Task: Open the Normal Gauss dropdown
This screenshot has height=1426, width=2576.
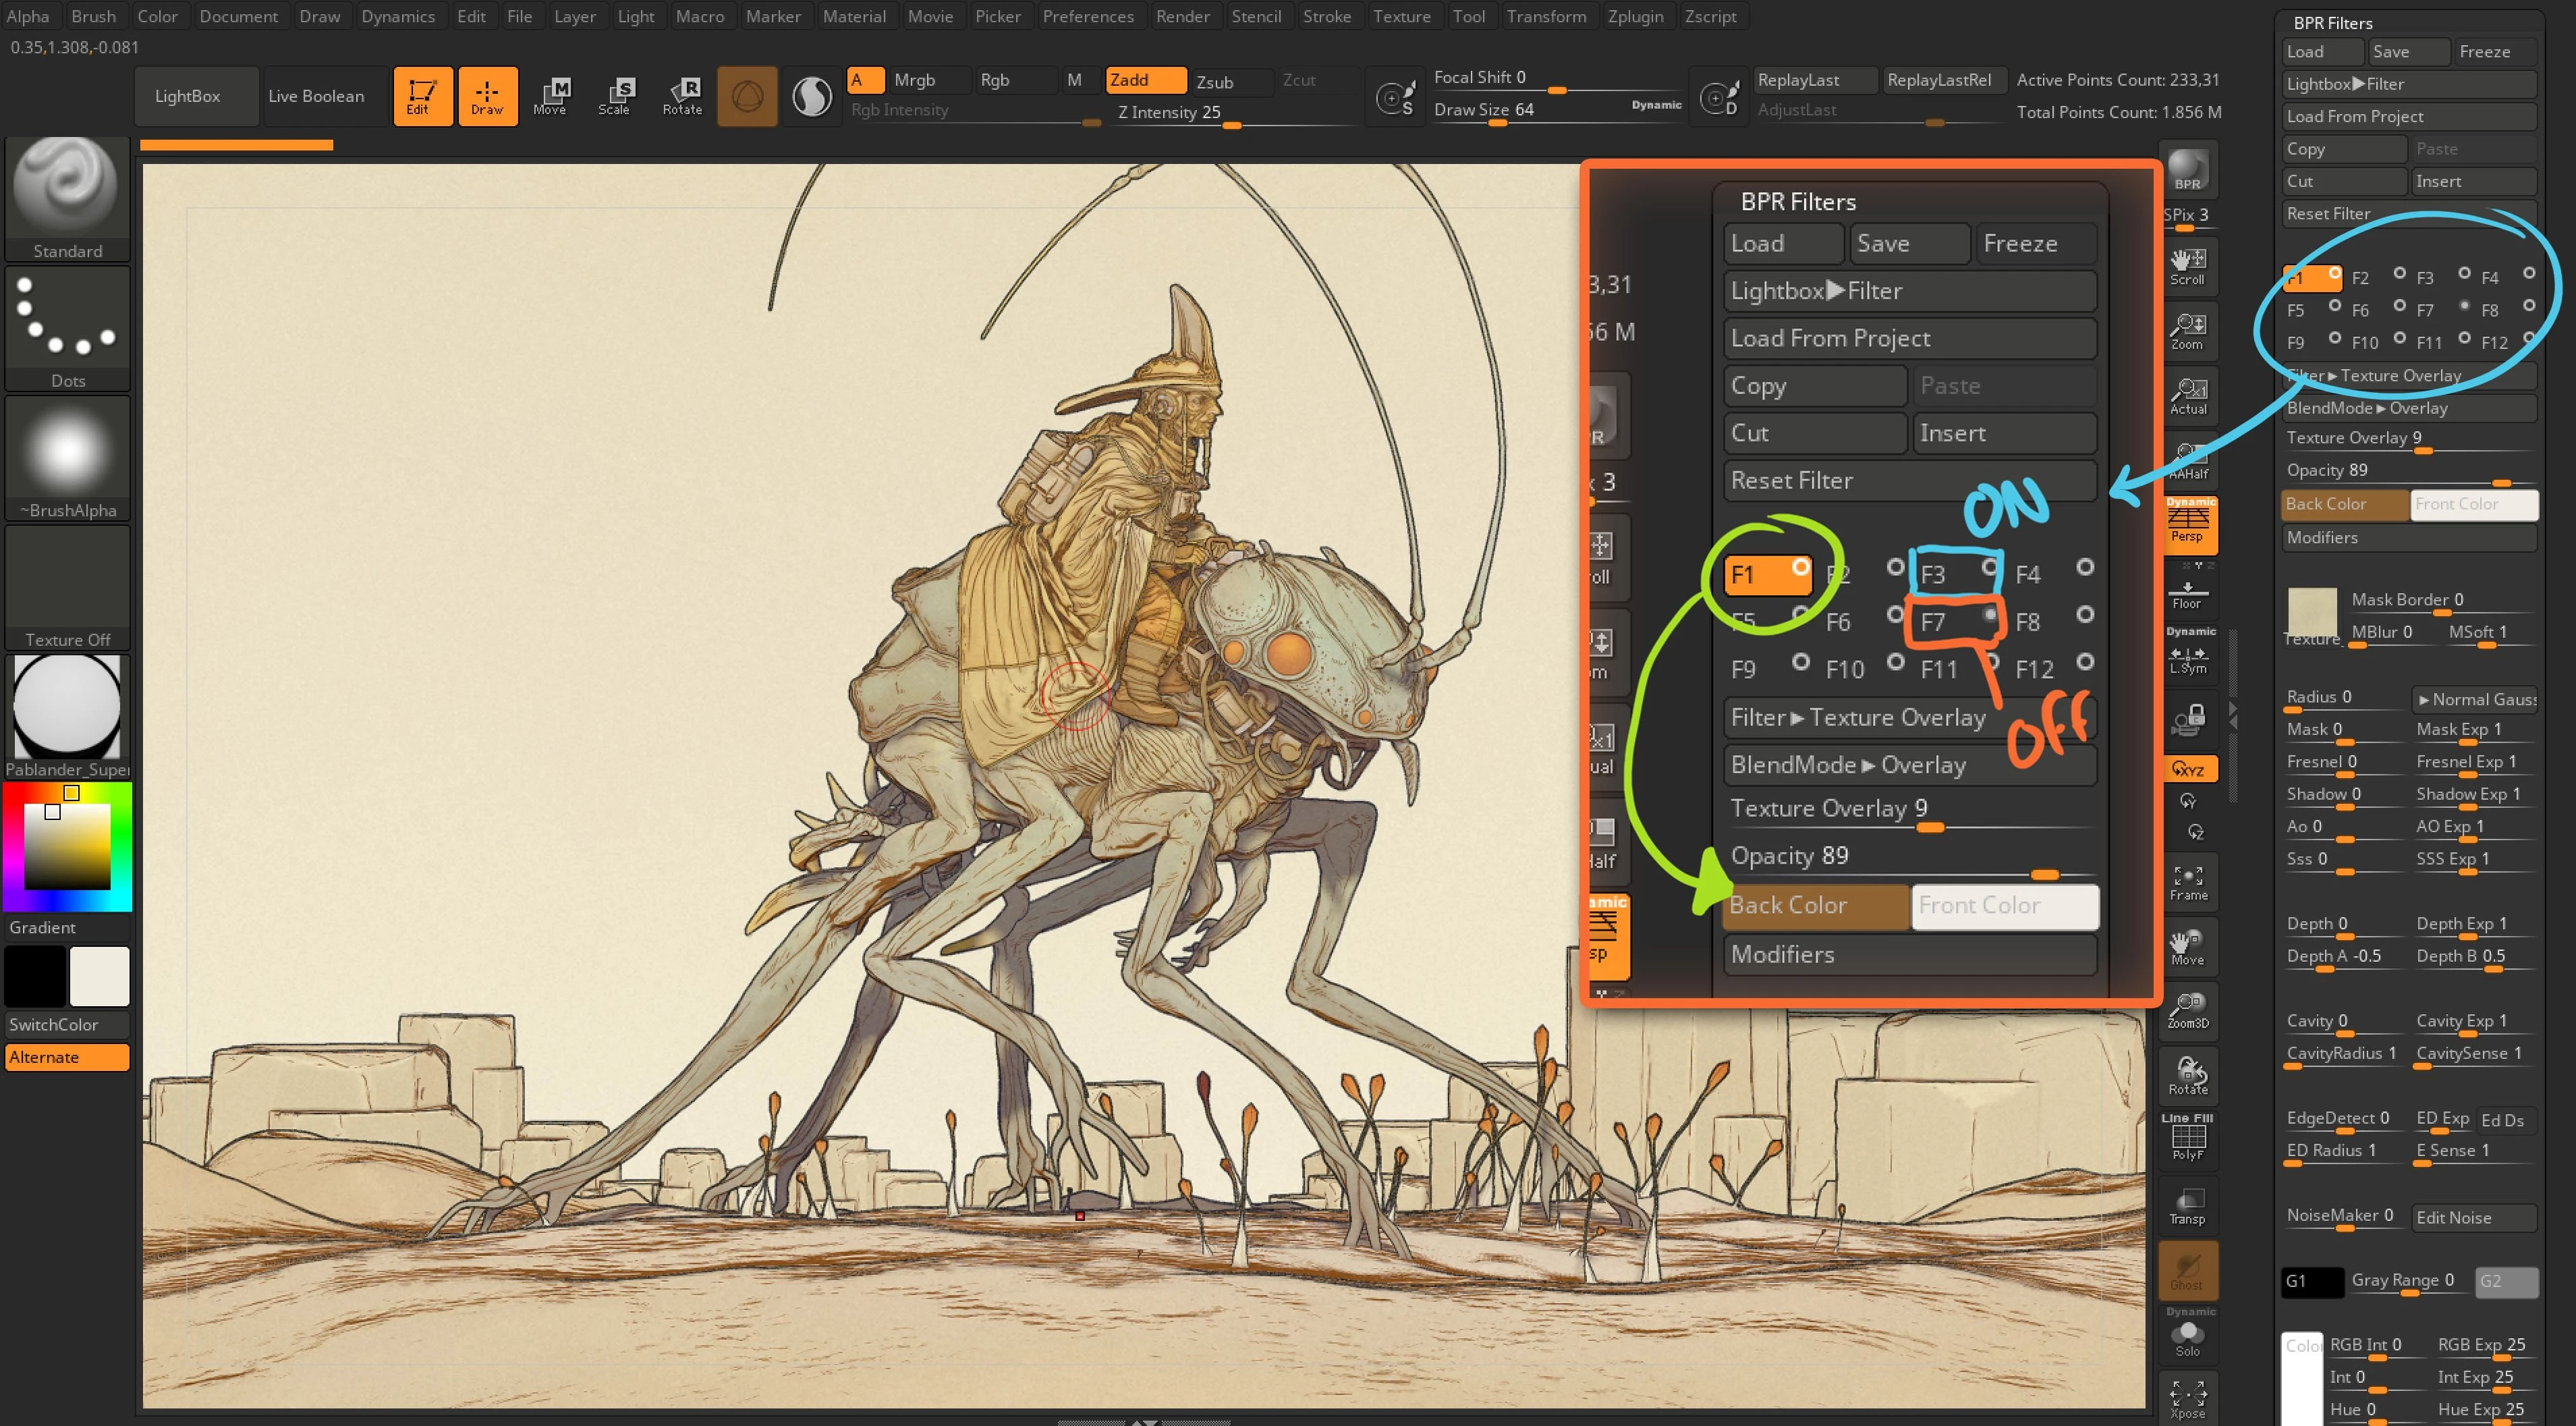Action: (x=2474, y=699)
